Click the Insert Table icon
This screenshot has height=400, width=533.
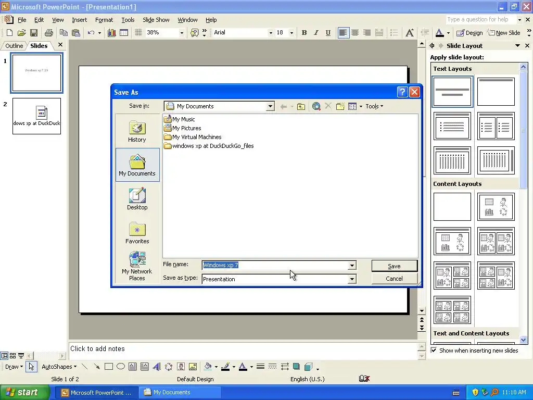pos(124,33)
